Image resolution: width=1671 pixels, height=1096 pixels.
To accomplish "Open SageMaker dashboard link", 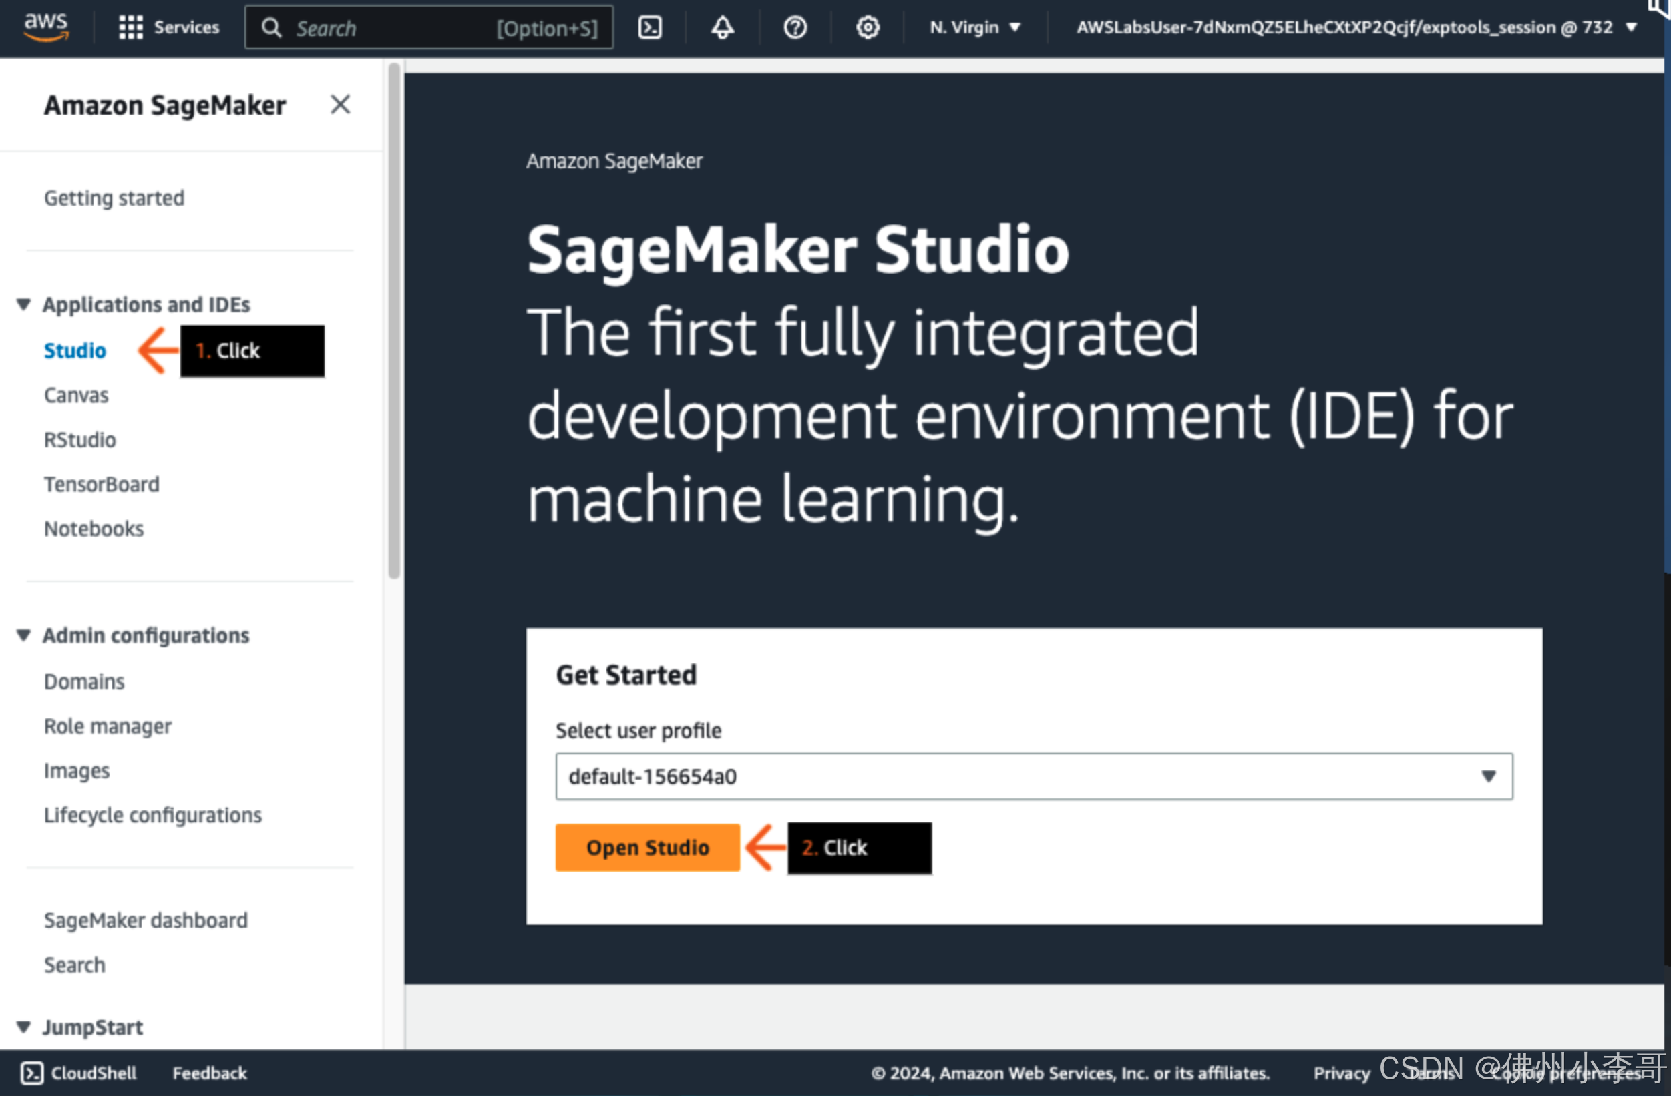I will point(146,920).
